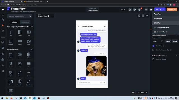Open the custom code sidebar icon
Viewport: 179px width, 100px height.
click(3, 65)
